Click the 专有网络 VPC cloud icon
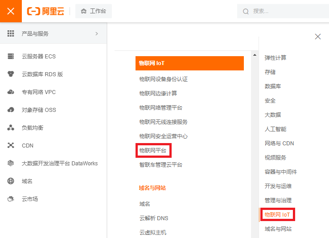 11,92
